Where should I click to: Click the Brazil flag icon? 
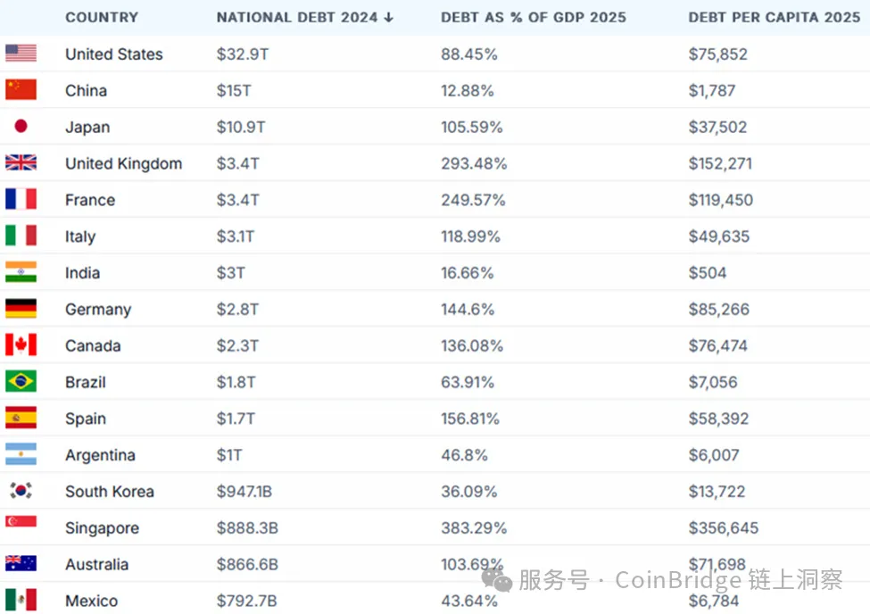tap(21, 382)
